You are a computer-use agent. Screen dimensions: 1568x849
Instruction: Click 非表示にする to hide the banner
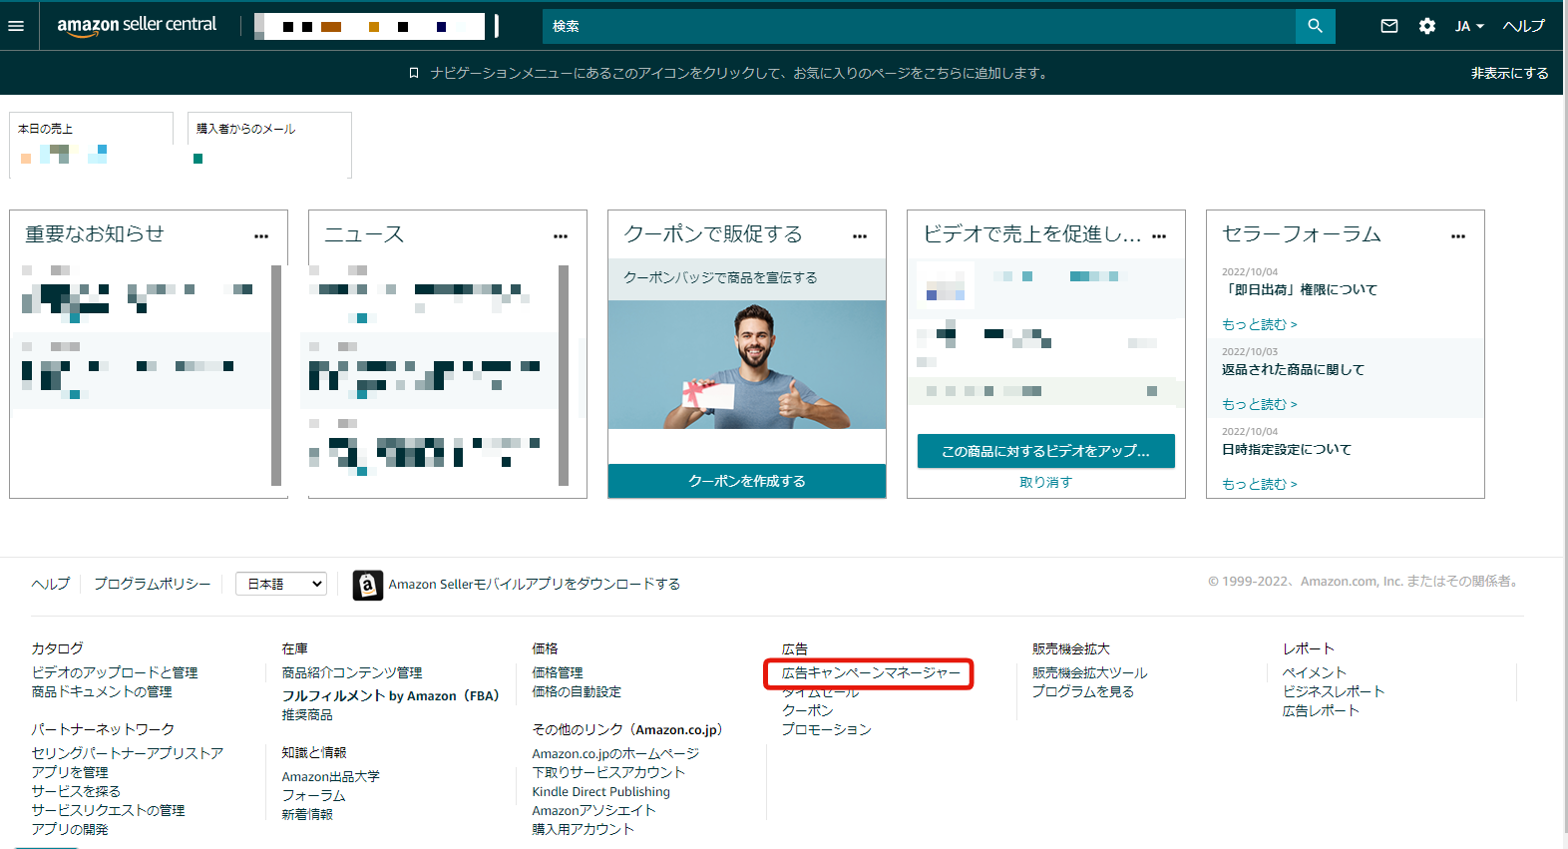coord(1509,73)
